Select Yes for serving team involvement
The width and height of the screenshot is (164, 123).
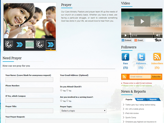tap(61, 101)
